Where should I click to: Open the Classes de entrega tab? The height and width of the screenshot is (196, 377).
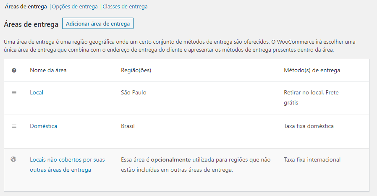coord(125,6)
